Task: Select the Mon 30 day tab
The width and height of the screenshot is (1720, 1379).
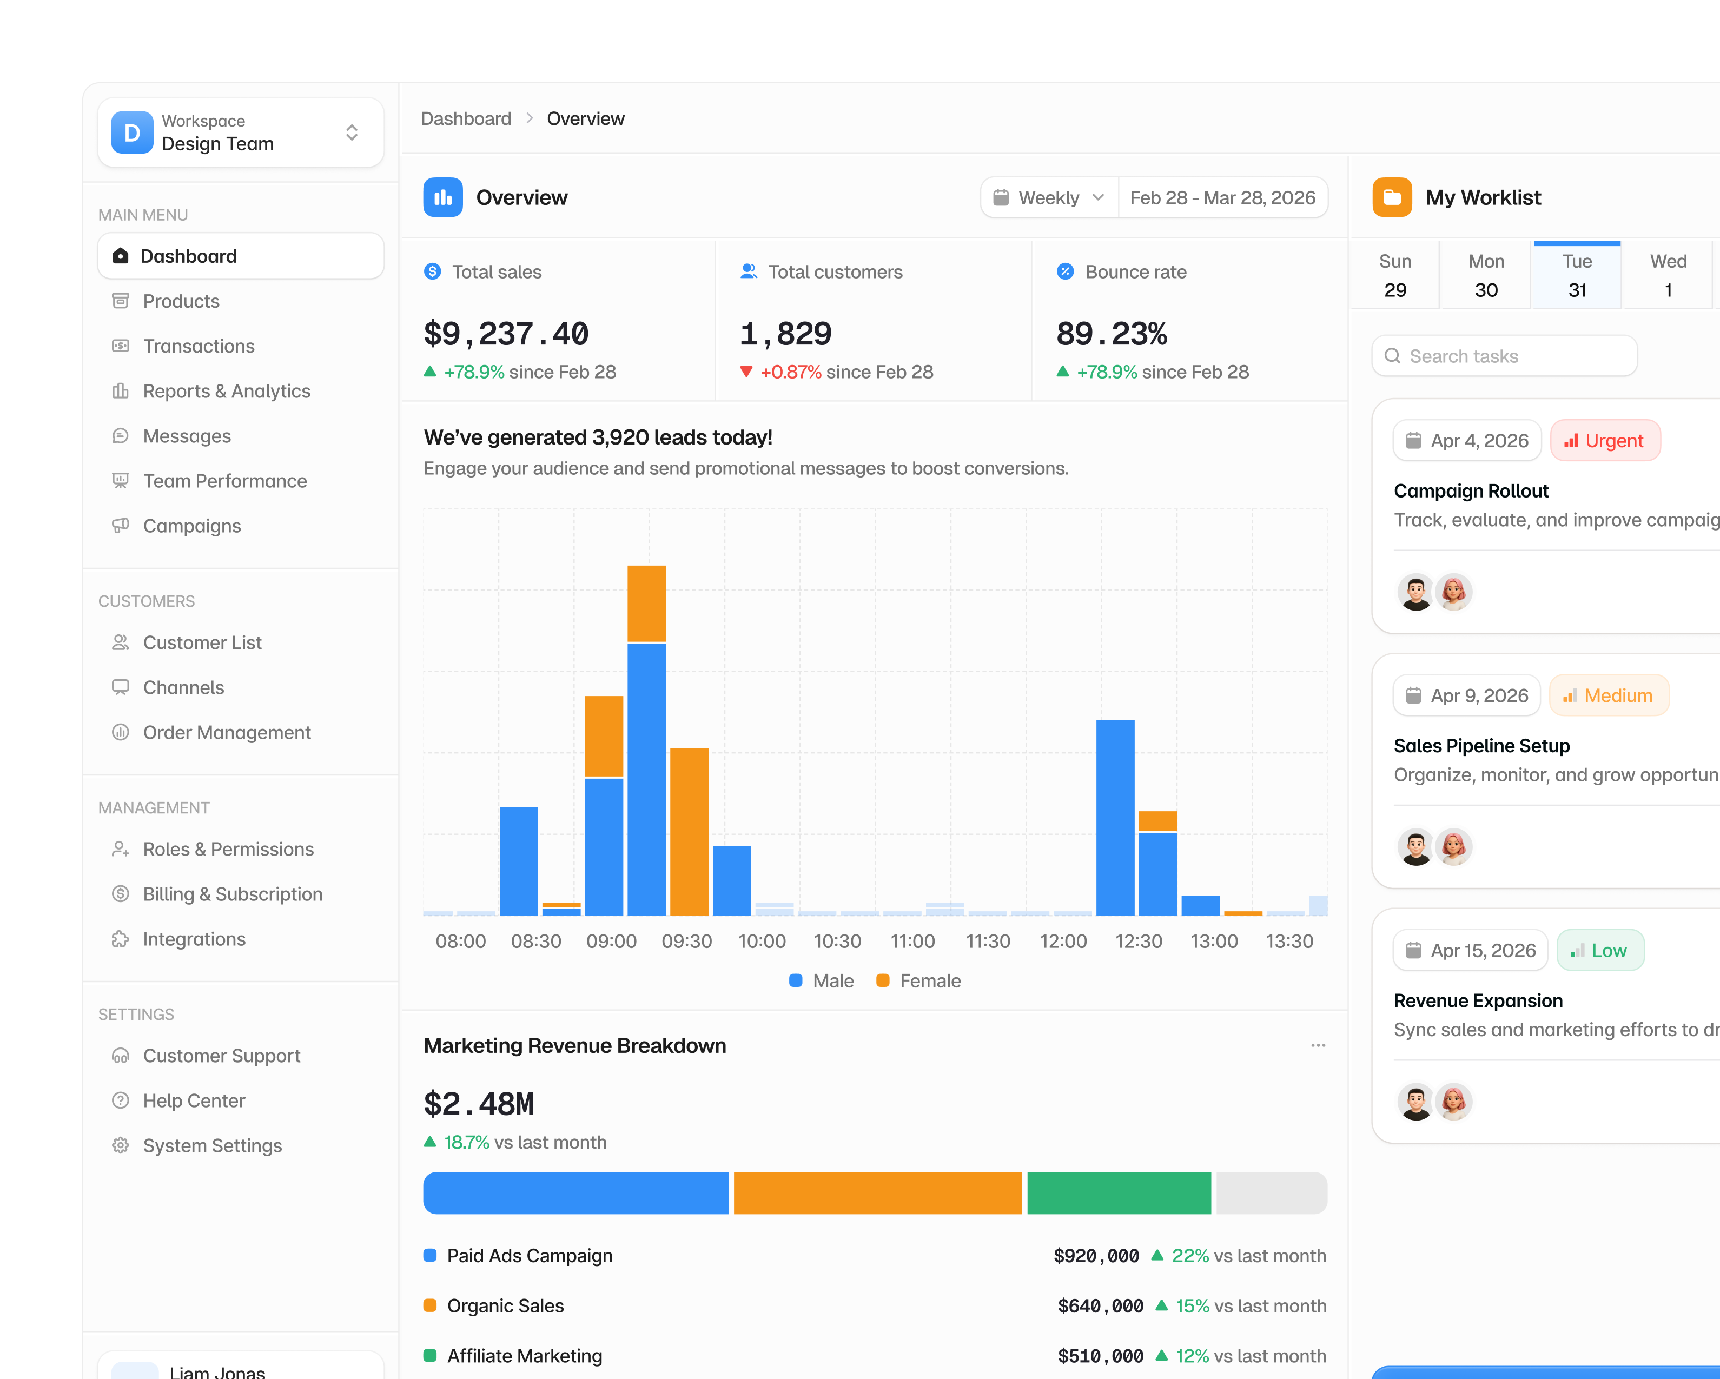Action: [1486, 275]
